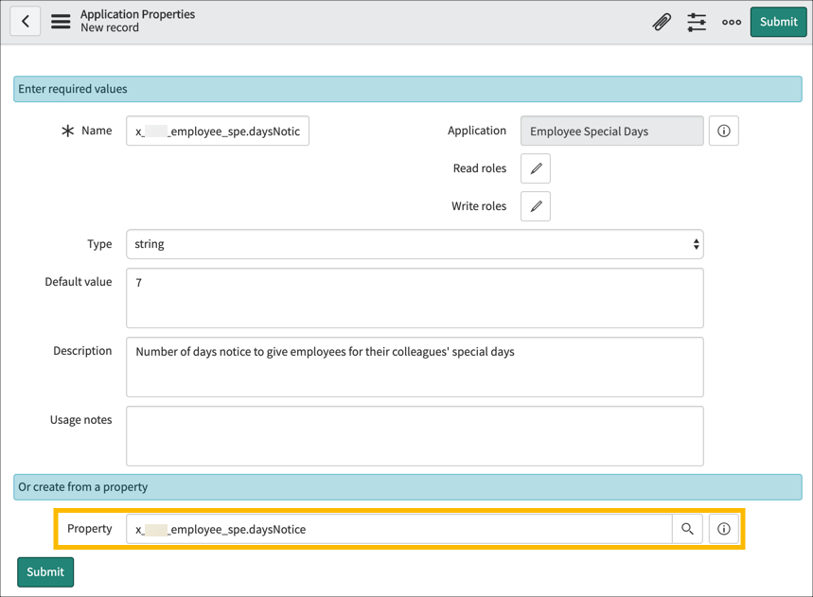Screen dimensions: 813x597
Task: Edit the Write roles using the pencil icon
Action: [535, 206]
